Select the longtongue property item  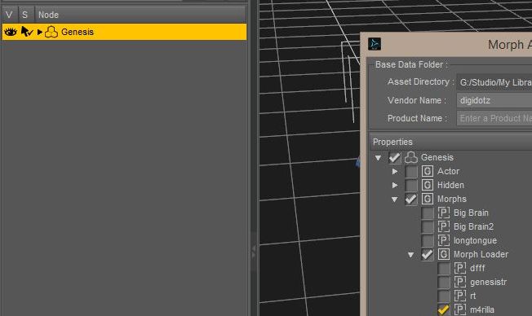pos(475,240)
